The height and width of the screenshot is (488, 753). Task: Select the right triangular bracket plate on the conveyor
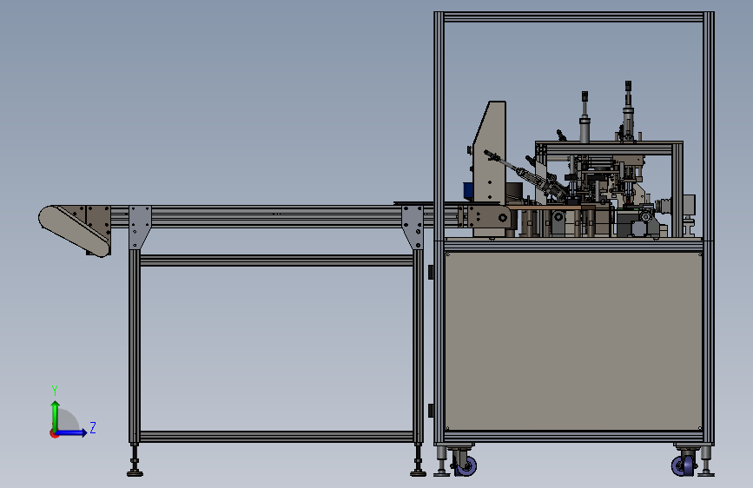(x=413, y=227)
